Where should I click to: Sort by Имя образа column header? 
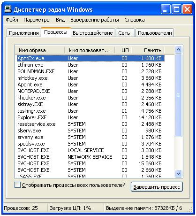click(40, 50)
